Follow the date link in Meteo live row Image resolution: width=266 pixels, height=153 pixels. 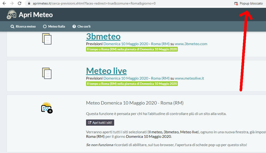(126, 78)
